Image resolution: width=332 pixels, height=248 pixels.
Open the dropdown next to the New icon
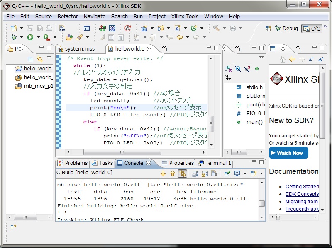(x=22, y=28)
